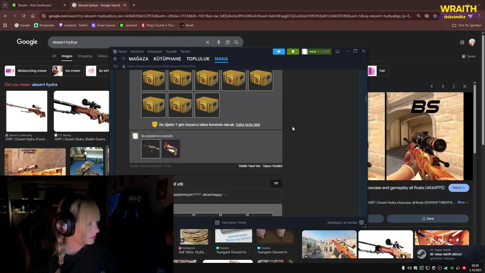The width and height of the screenshot is (485, 273).
Task: Click microphone icon in system tray
Action: click(403, 268)
